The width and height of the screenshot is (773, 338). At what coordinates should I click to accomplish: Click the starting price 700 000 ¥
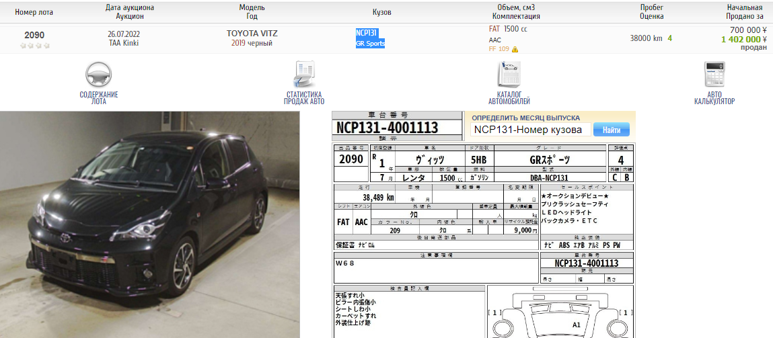pos(748,30)
